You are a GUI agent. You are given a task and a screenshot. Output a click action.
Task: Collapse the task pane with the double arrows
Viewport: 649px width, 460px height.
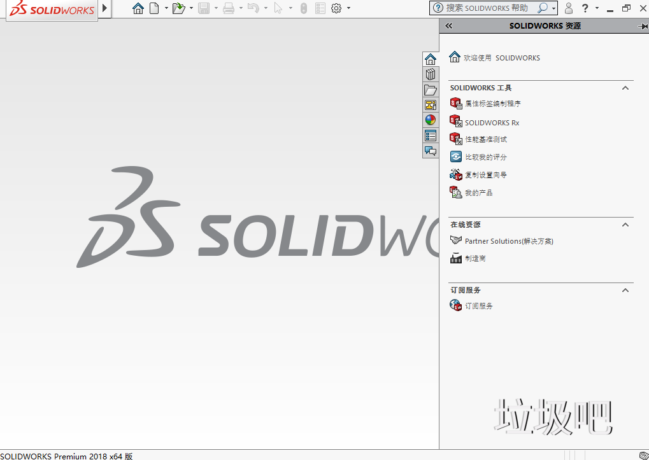[x=448, y=25]
